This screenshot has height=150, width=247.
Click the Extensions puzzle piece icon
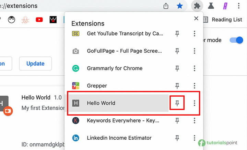pos(197,6)
